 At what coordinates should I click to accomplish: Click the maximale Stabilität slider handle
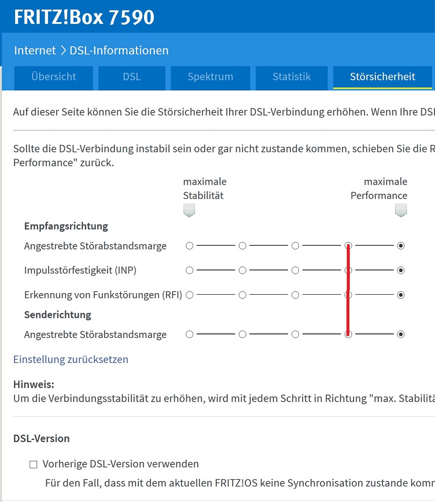[x=189, y=210]
